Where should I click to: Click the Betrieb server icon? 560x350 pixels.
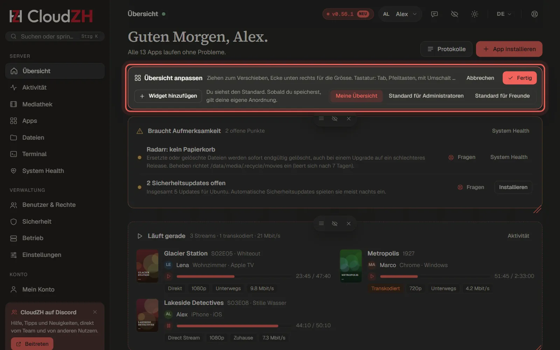(x=14, y=238)
